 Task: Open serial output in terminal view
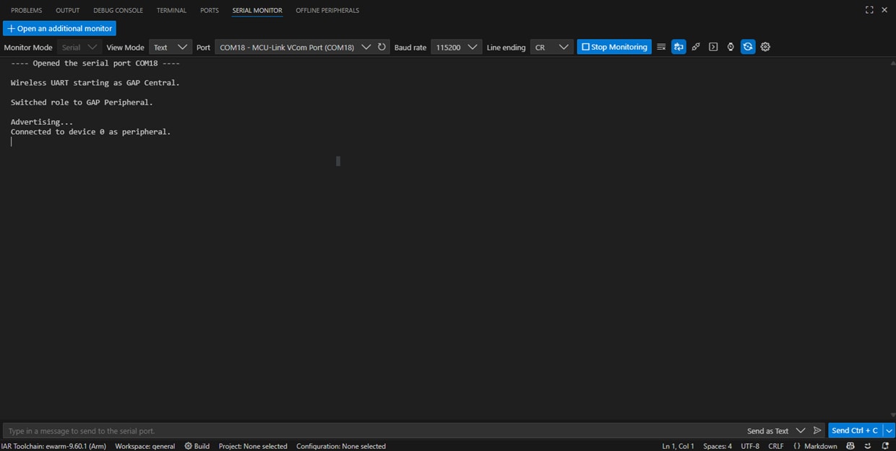tap(713, 47)
